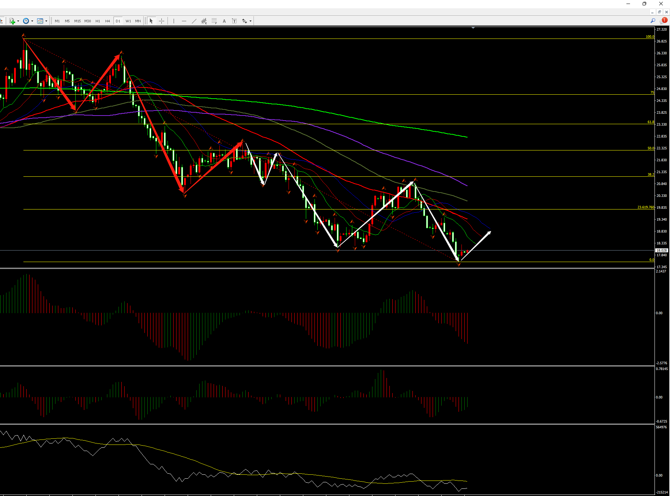
Task: Switch chart to M15 timeframe
Action: click(x=77, y=21)
